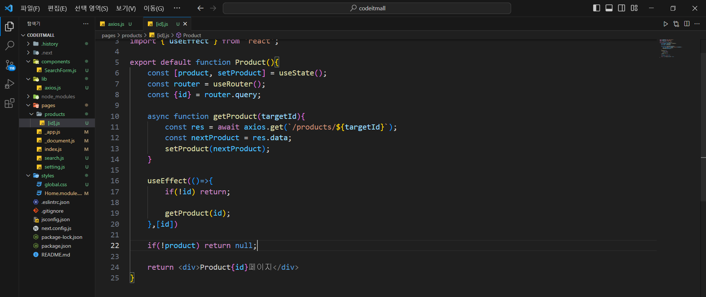Toggle bottom panel visibility

point(609,8)
